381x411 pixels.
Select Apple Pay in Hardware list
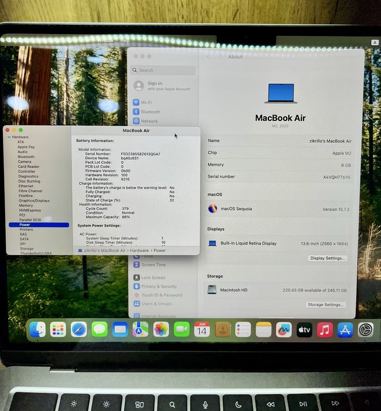tap(26, 147)
